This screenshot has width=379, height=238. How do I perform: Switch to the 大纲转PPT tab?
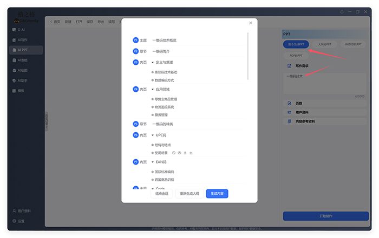click(325, 44)
